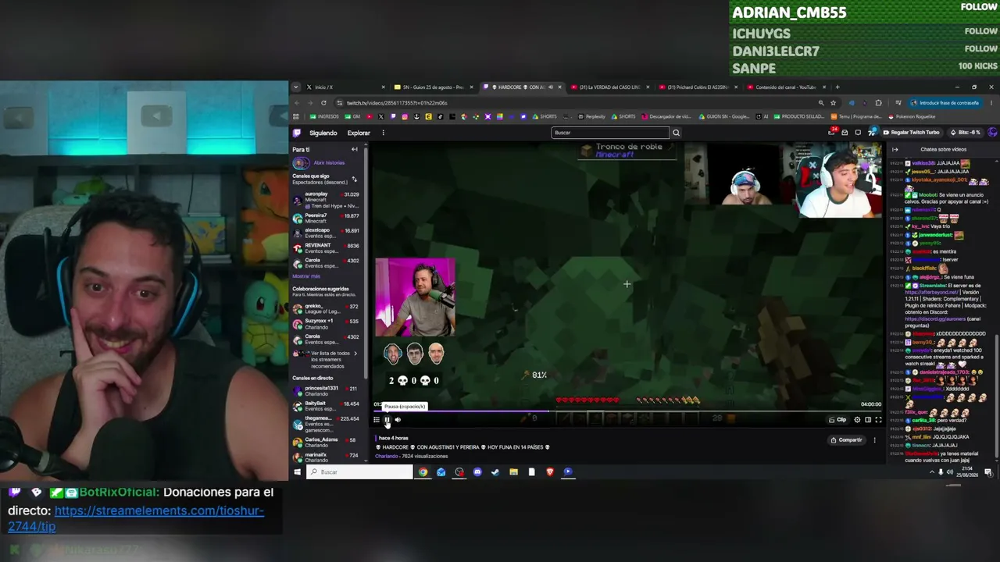Switch to La VERDAD del CASO tab
This screenshot has width=1000, height=562.
click(x=611, y=87)
